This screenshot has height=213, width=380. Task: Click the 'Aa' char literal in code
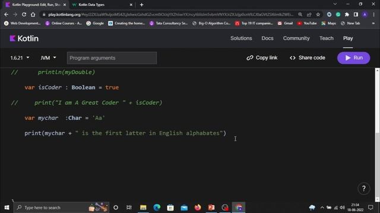point(99,118)
